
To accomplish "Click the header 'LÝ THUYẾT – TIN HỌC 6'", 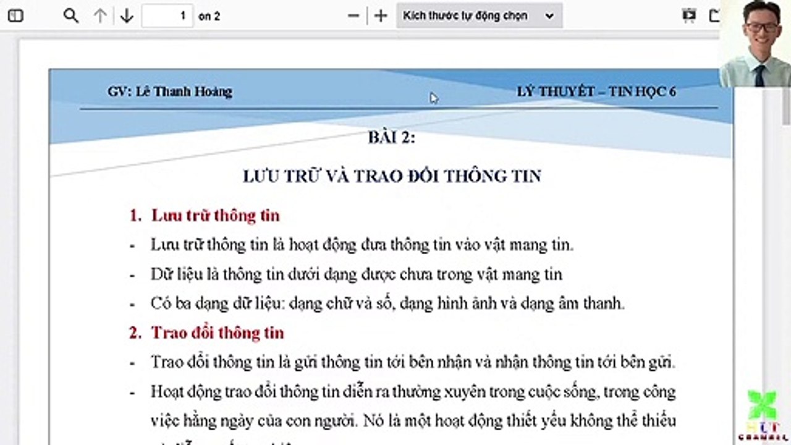I will (x=596, y=91).
